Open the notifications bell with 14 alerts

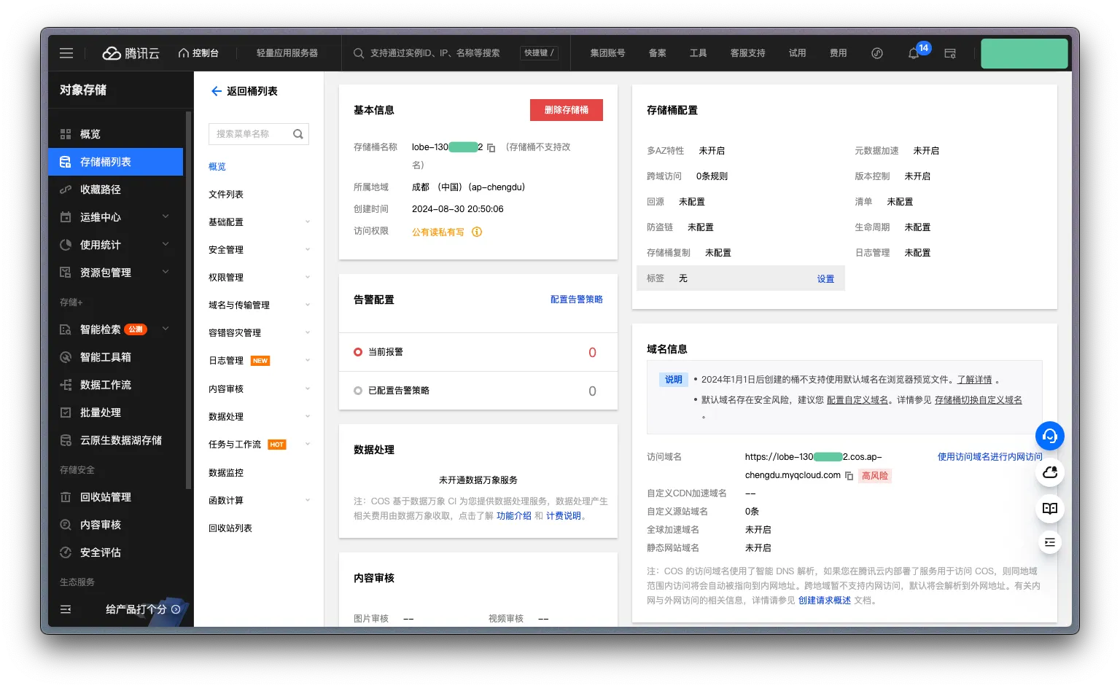[914, 53]
